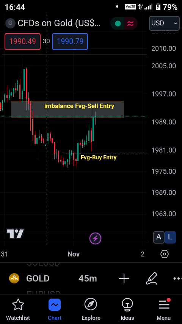Tap the pink approximate data indicator icon
This screenshot has width=182, height=324.
coord(130,24)
